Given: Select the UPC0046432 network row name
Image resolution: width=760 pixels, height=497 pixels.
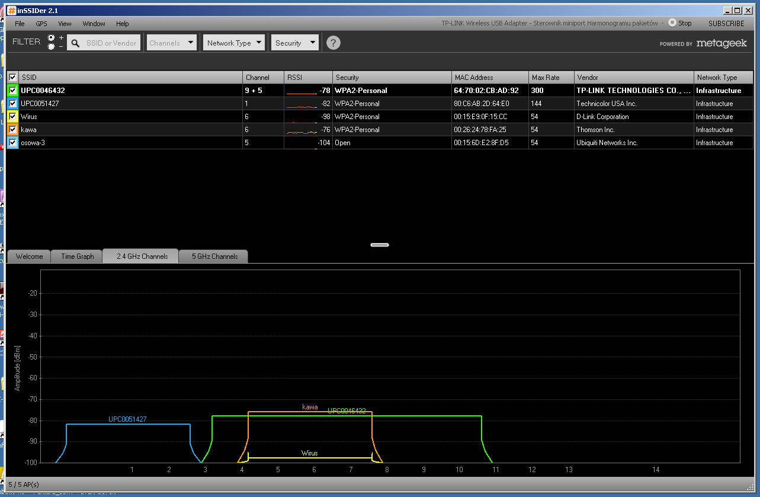Looking at the screenshot, I should pyautogui.click(x=43, y=91).
